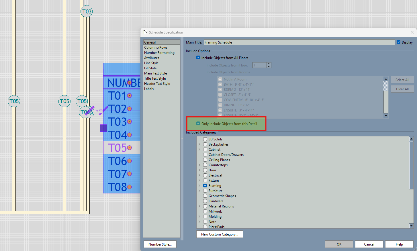Click the orange marker beside T04 row
The image size is (417, 251).
coord(130,135)
